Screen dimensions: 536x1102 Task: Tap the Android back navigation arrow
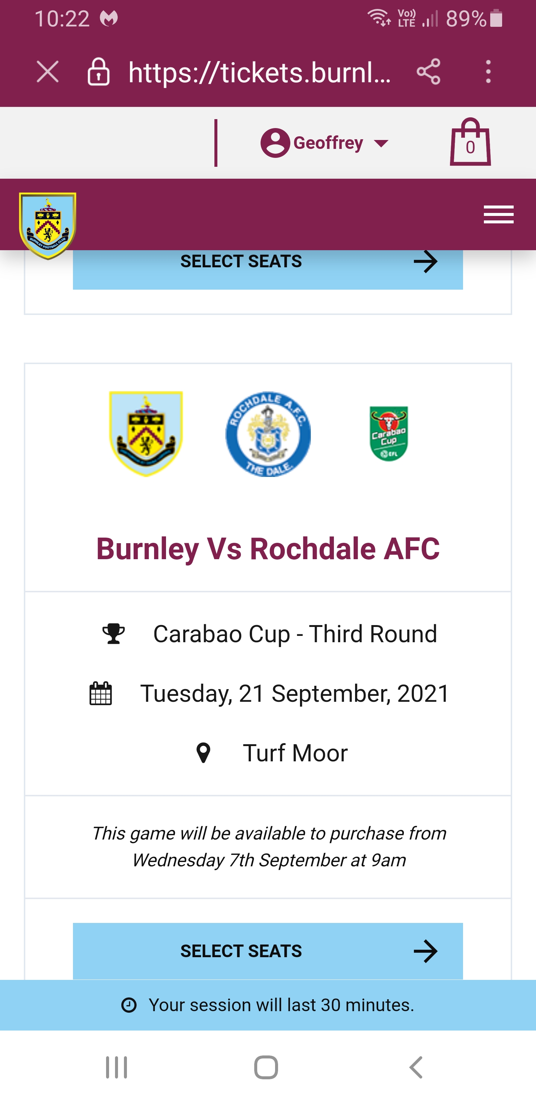[416, 1067]
